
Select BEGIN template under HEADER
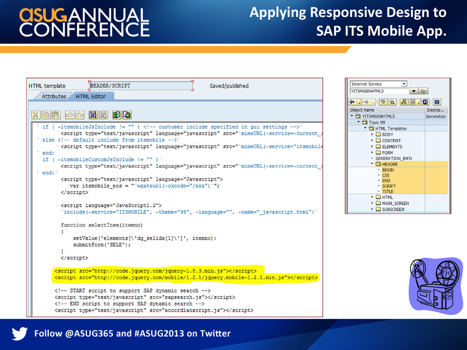(x=388, y=170)
